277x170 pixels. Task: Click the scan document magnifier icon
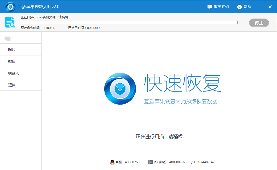(x=10, y=22)
